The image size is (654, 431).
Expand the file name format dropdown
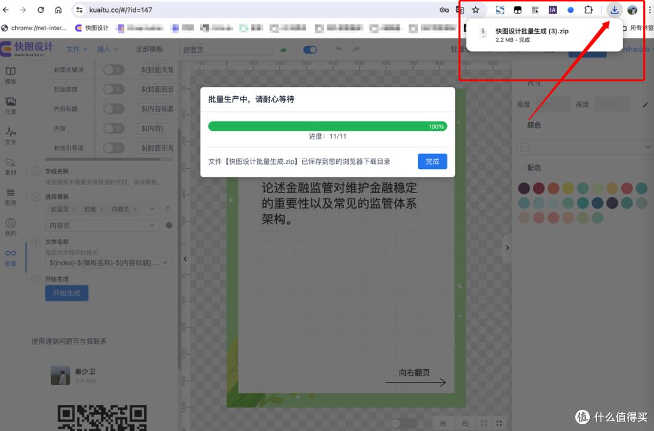click(x=109, y=263)
